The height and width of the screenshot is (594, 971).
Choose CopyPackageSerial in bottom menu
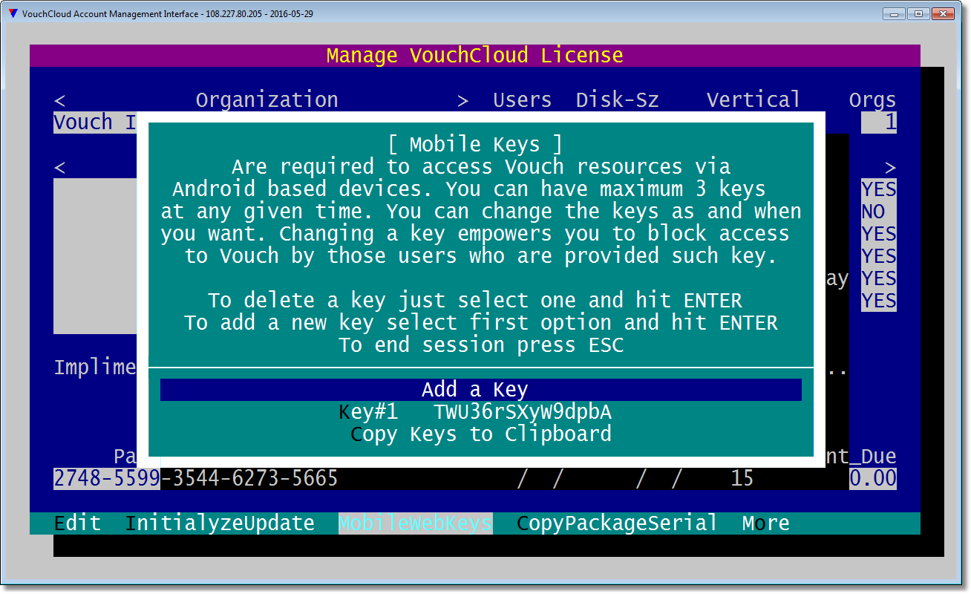click(618, 523)
